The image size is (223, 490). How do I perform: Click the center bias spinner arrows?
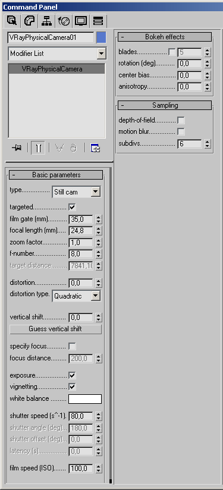tap(208, 76)
